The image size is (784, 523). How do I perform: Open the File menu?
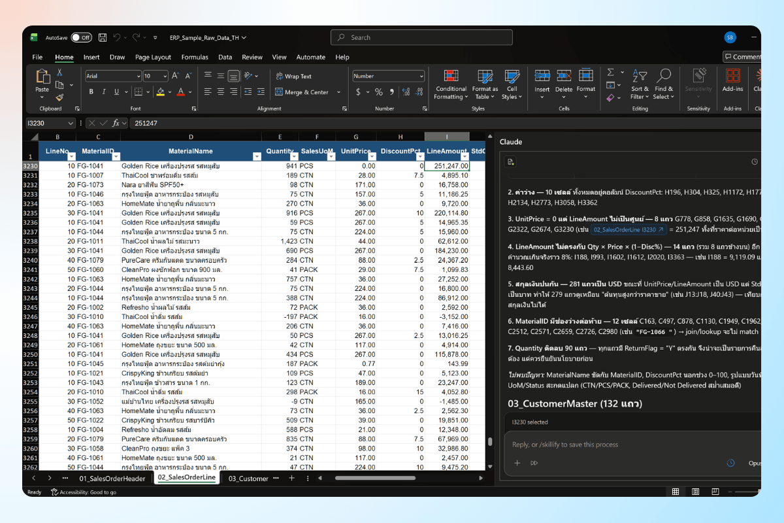37,57
